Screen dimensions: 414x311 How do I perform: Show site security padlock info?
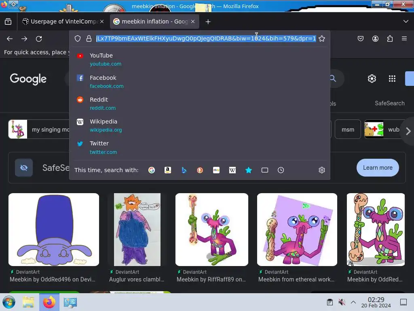click(89, 38)
